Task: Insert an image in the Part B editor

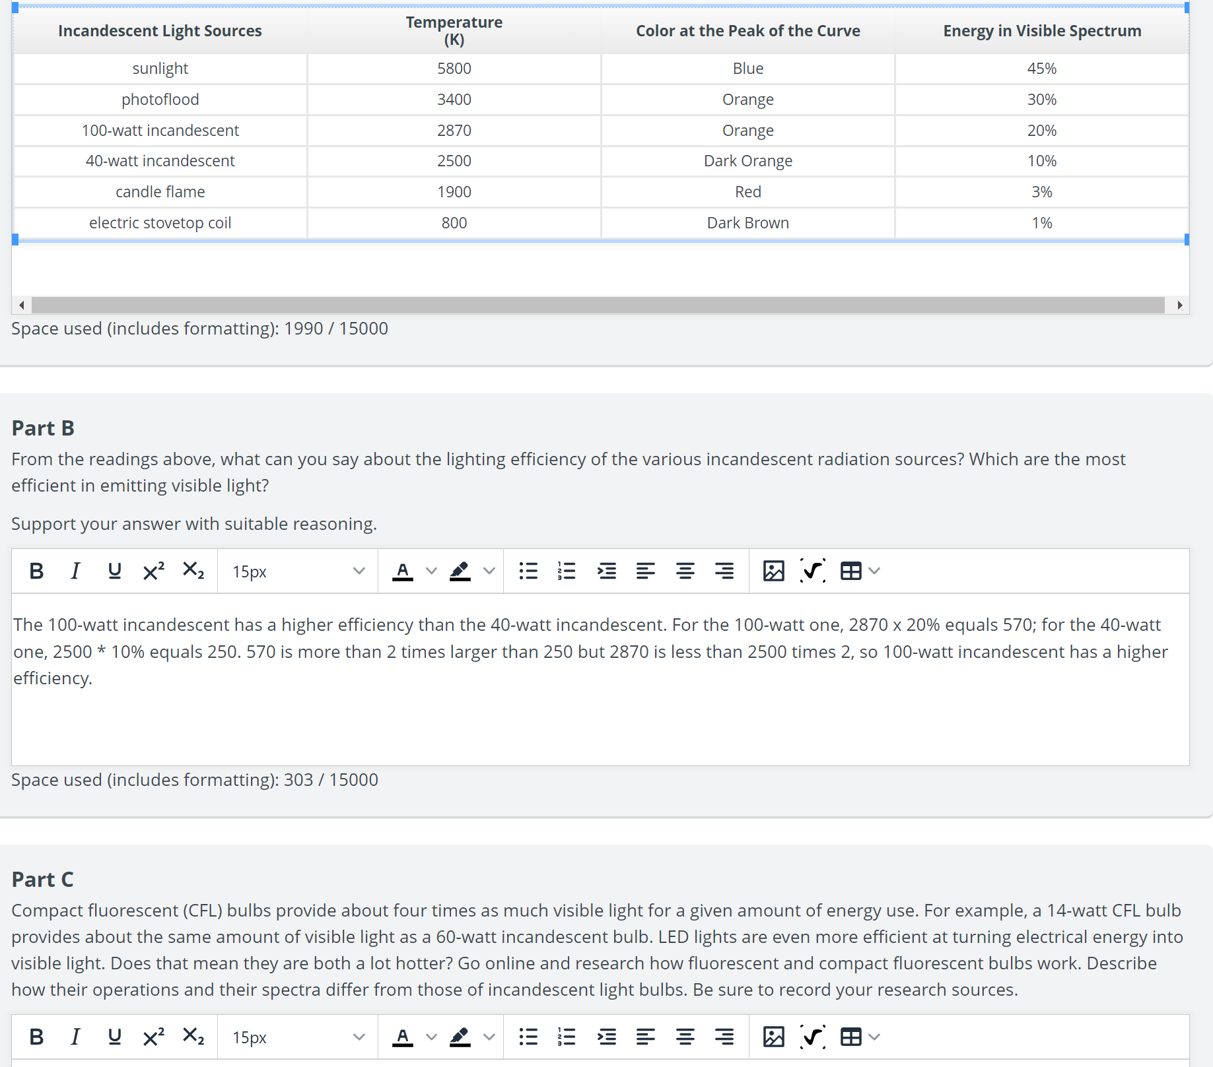Action: pos(774,571)
